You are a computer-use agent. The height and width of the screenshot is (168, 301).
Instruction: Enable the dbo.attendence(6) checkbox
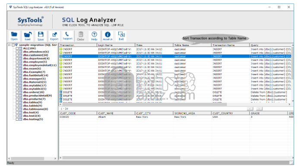pos(17,52)
